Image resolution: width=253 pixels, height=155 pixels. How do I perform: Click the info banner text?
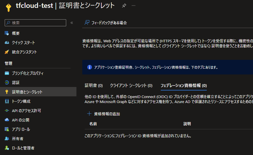(x=156, y=67)
